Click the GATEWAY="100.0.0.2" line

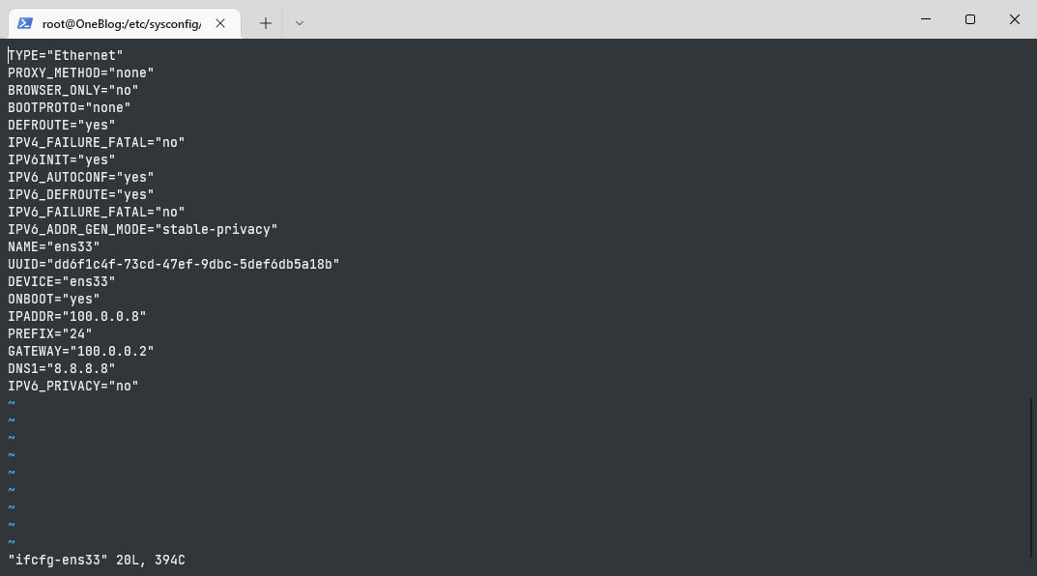(81, 351)
